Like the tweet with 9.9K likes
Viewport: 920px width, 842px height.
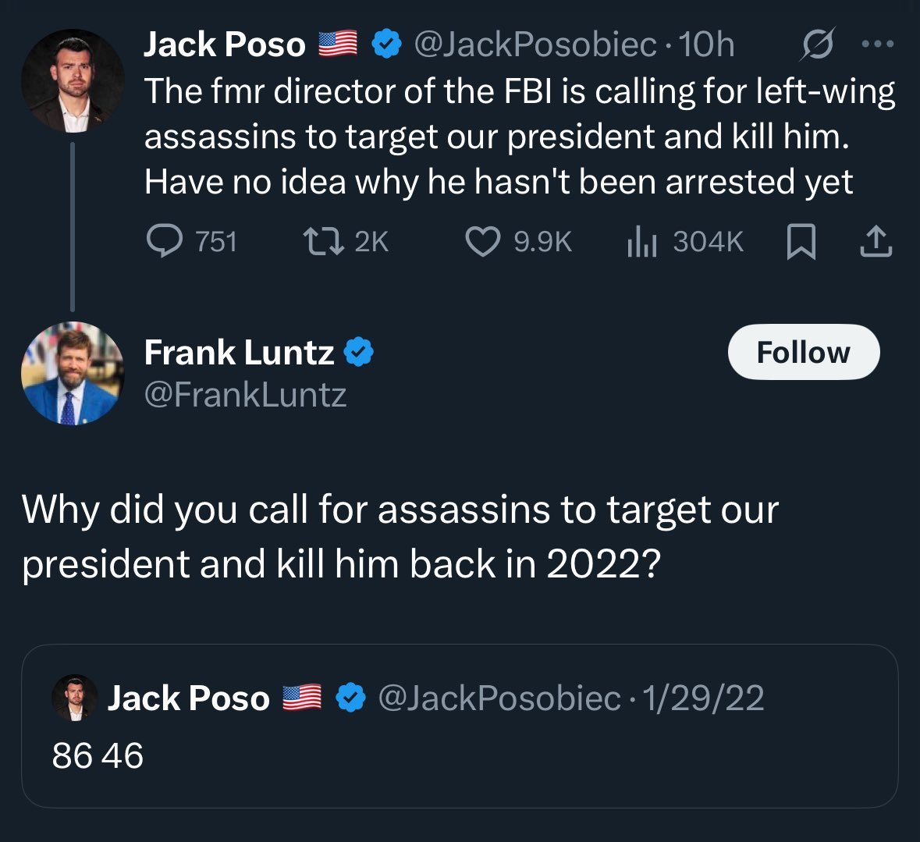(483, 241)
